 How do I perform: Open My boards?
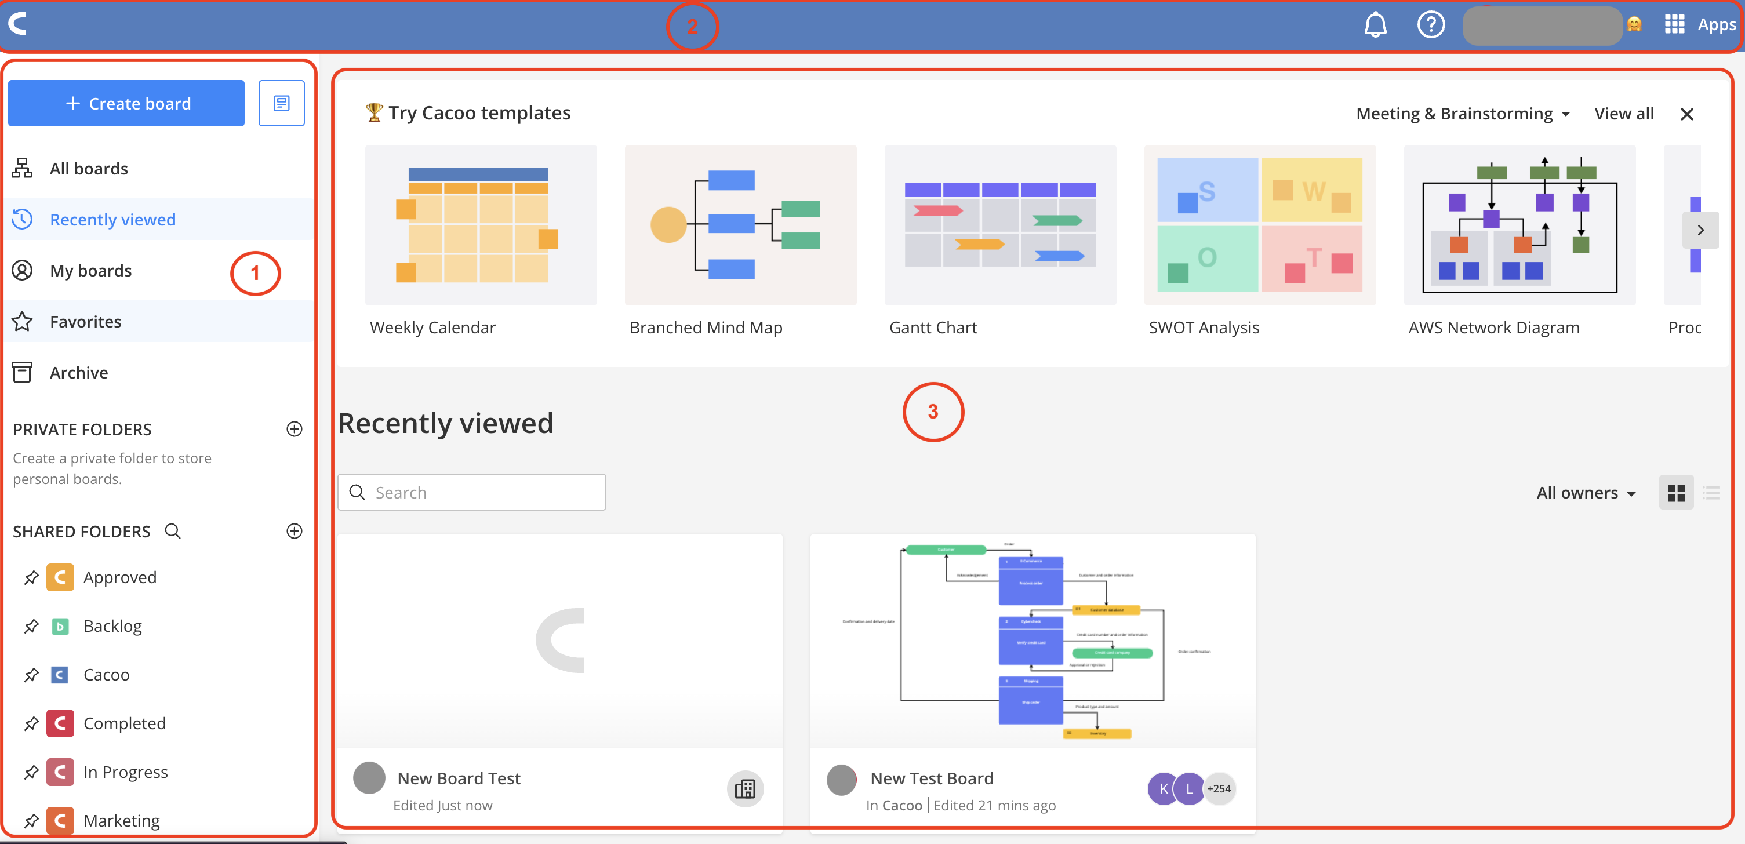click(x=158, y=270)
